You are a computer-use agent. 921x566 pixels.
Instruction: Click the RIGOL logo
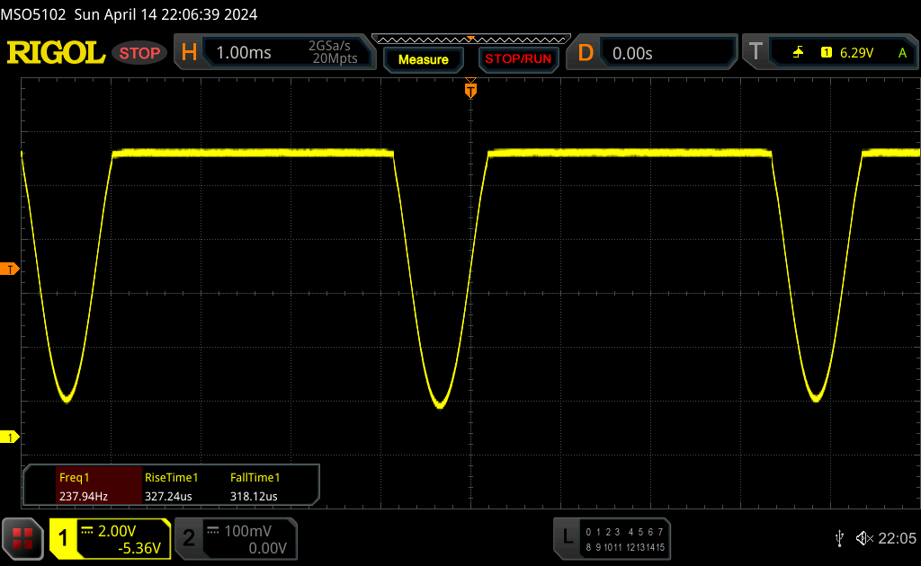coord(56,53)
